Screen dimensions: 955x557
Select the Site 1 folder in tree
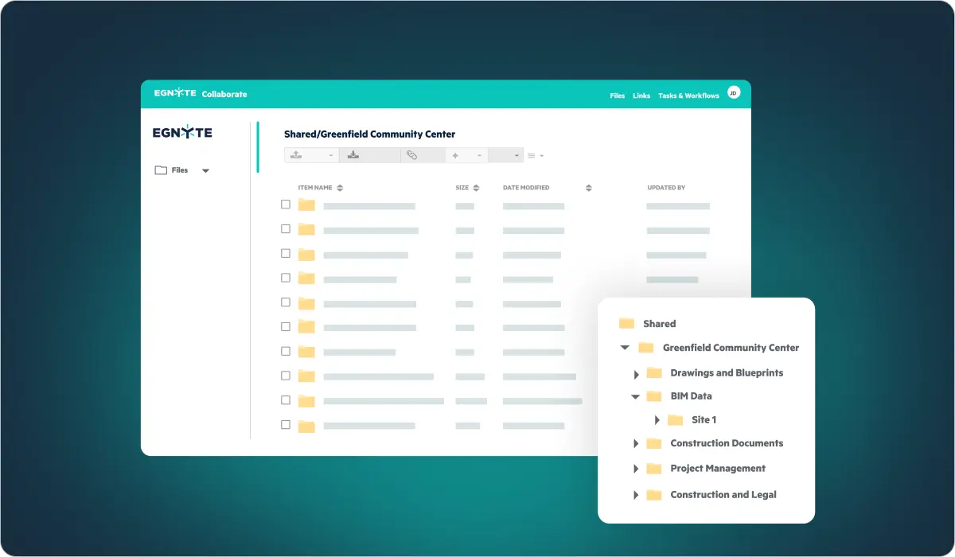point(704,420)
